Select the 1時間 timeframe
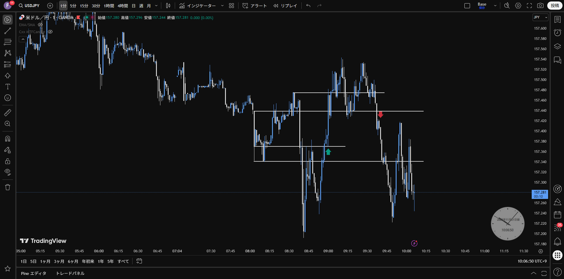This screenshot has width=564, height=279. pos(109,6)
